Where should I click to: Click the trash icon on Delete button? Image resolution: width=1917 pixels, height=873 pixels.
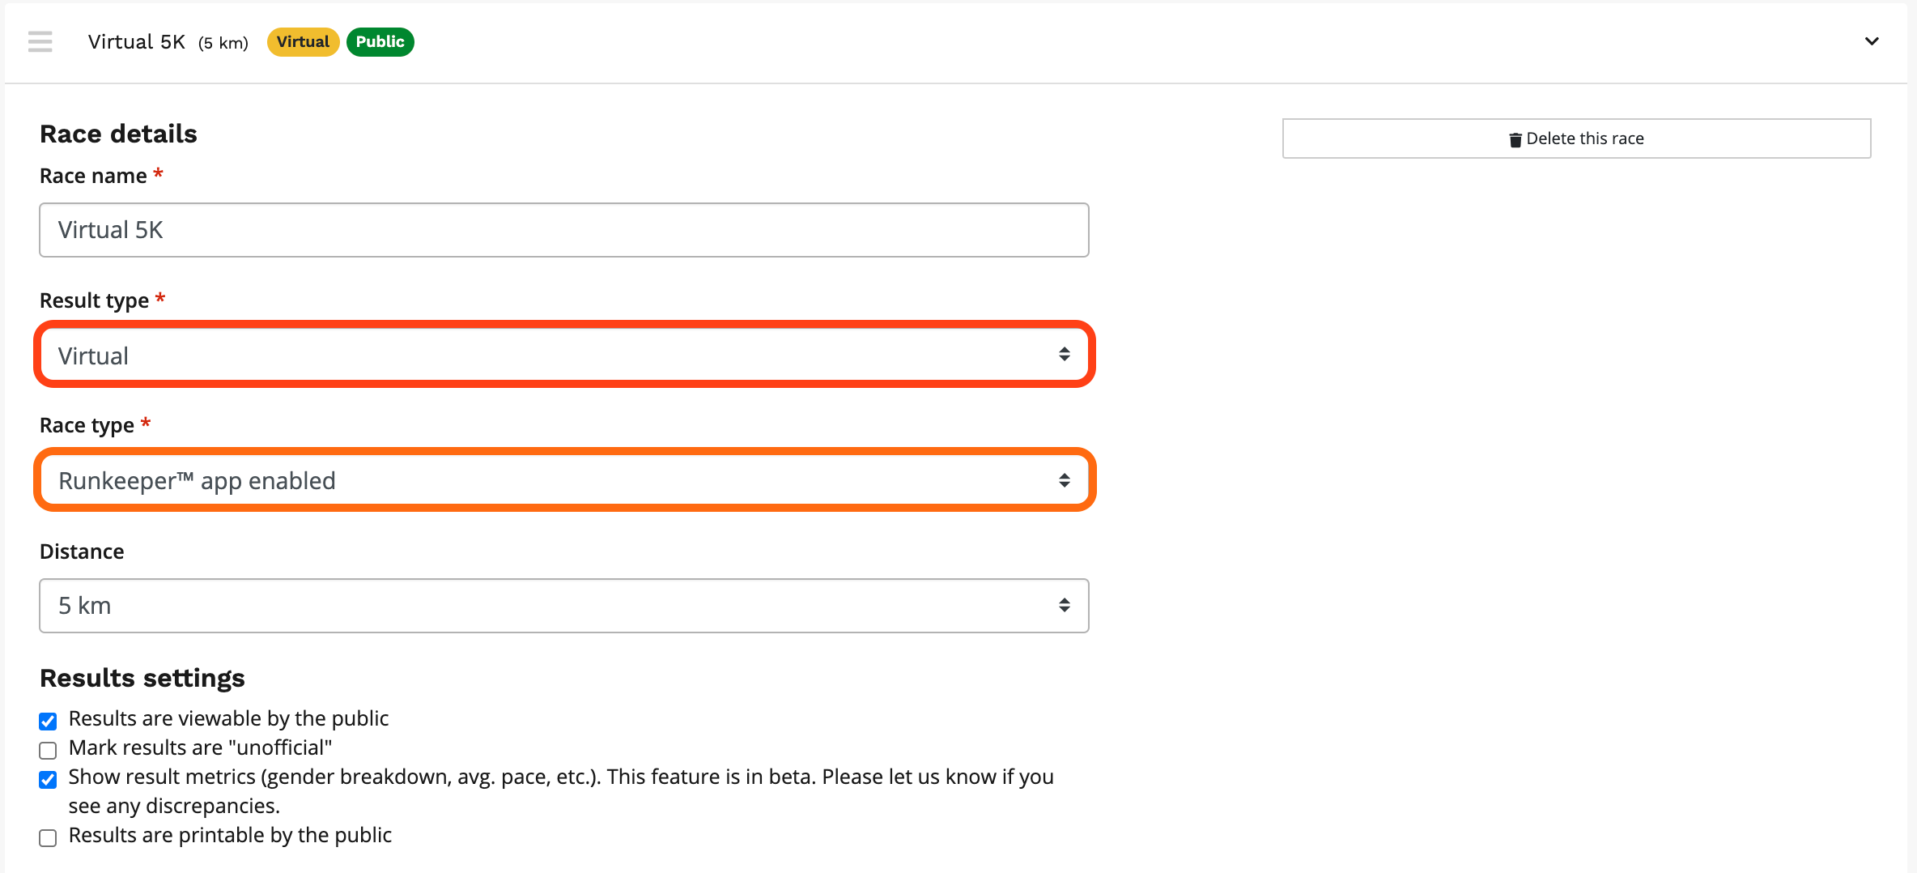tap(1515, 139)
